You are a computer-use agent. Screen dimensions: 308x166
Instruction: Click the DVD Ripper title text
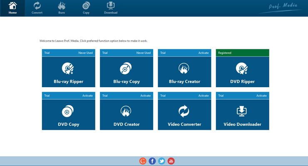tap(242, 81)
